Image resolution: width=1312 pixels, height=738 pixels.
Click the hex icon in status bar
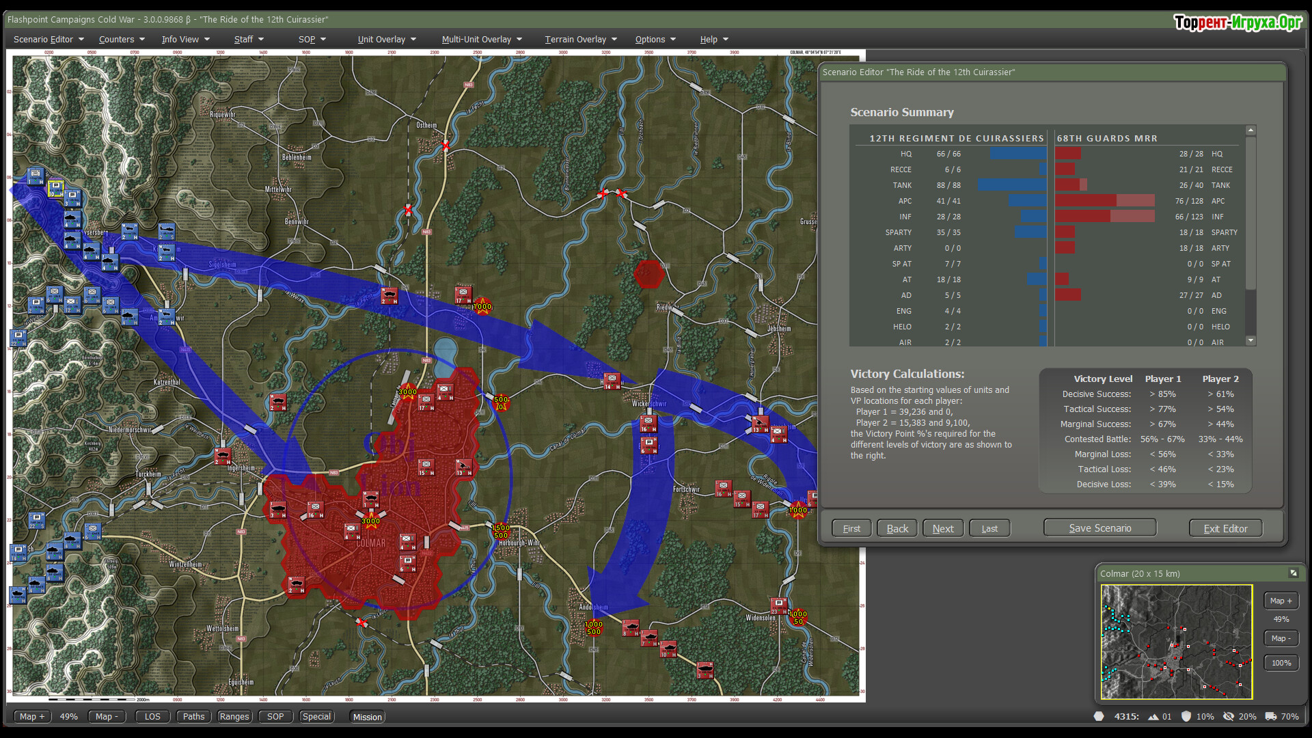coord(1099,717)
